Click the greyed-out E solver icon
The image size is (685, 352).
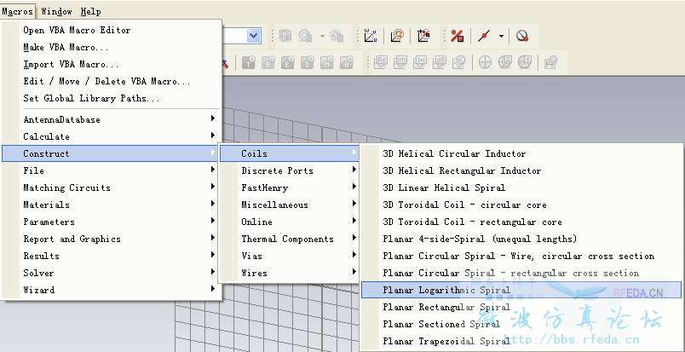[x=287, y=62]
